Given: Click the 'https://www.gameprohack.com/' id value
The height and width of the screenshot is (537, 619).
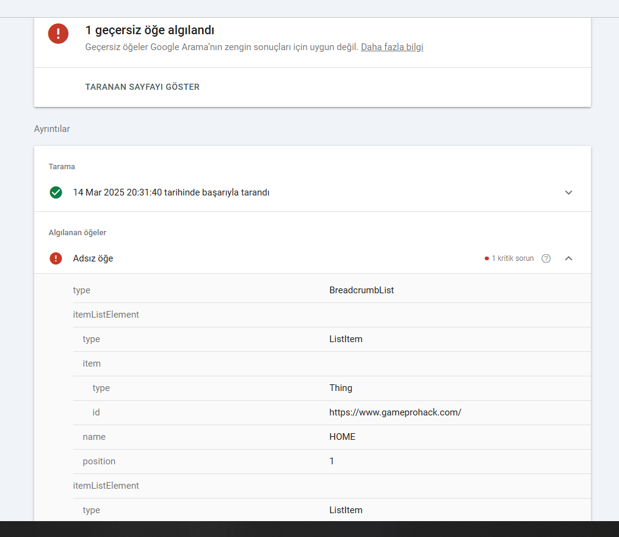Looking at the screenshot, I should pos(395,412).
